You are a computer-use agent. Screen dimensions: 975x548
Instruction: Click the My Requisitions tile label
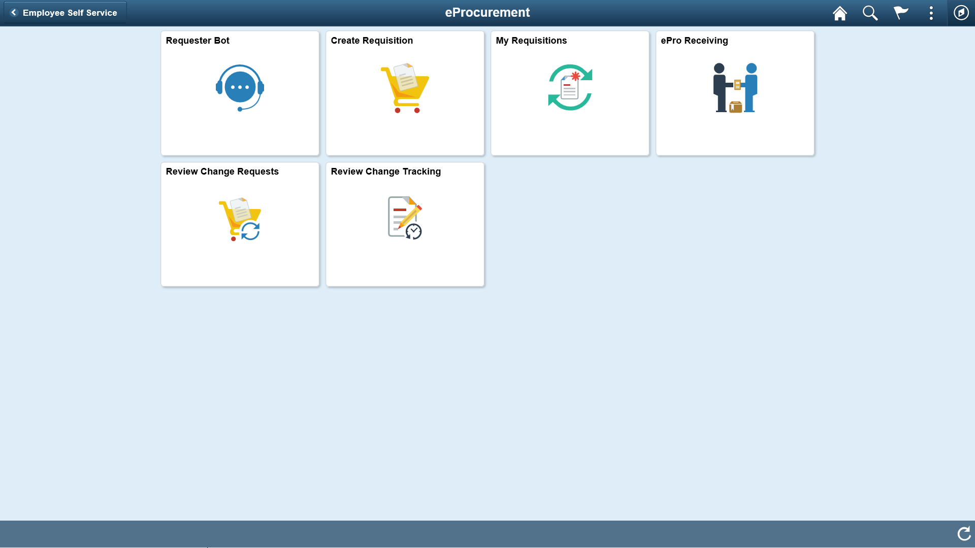click(531, 40)
